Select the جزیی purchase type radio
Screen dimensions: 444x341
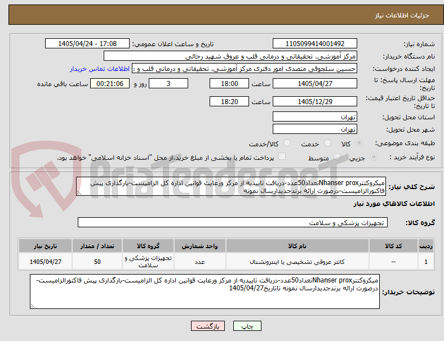pyautogui.click(x=374, y=157)
